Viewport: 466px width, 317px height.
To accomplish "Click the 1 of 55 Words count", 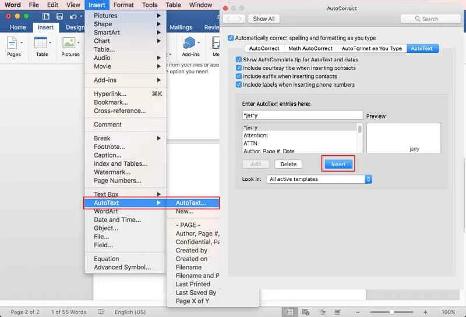I will 69,312.
